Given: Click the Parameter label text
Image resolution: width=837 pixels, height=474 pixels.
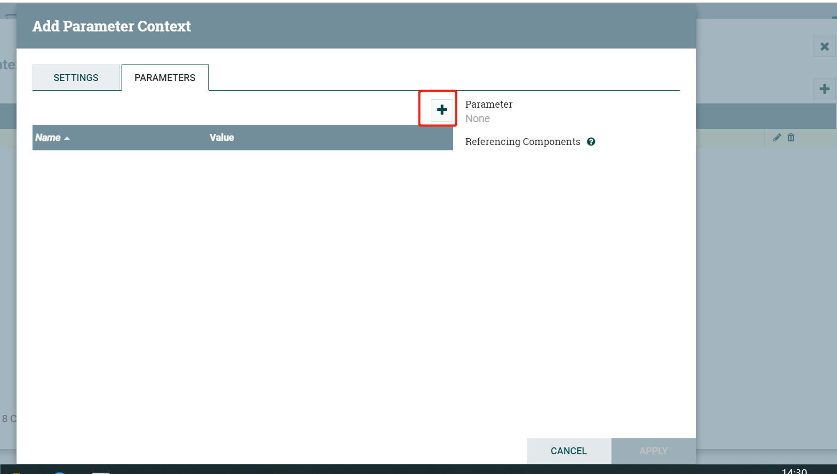Looking at the screenshot, I should point(489,105).
